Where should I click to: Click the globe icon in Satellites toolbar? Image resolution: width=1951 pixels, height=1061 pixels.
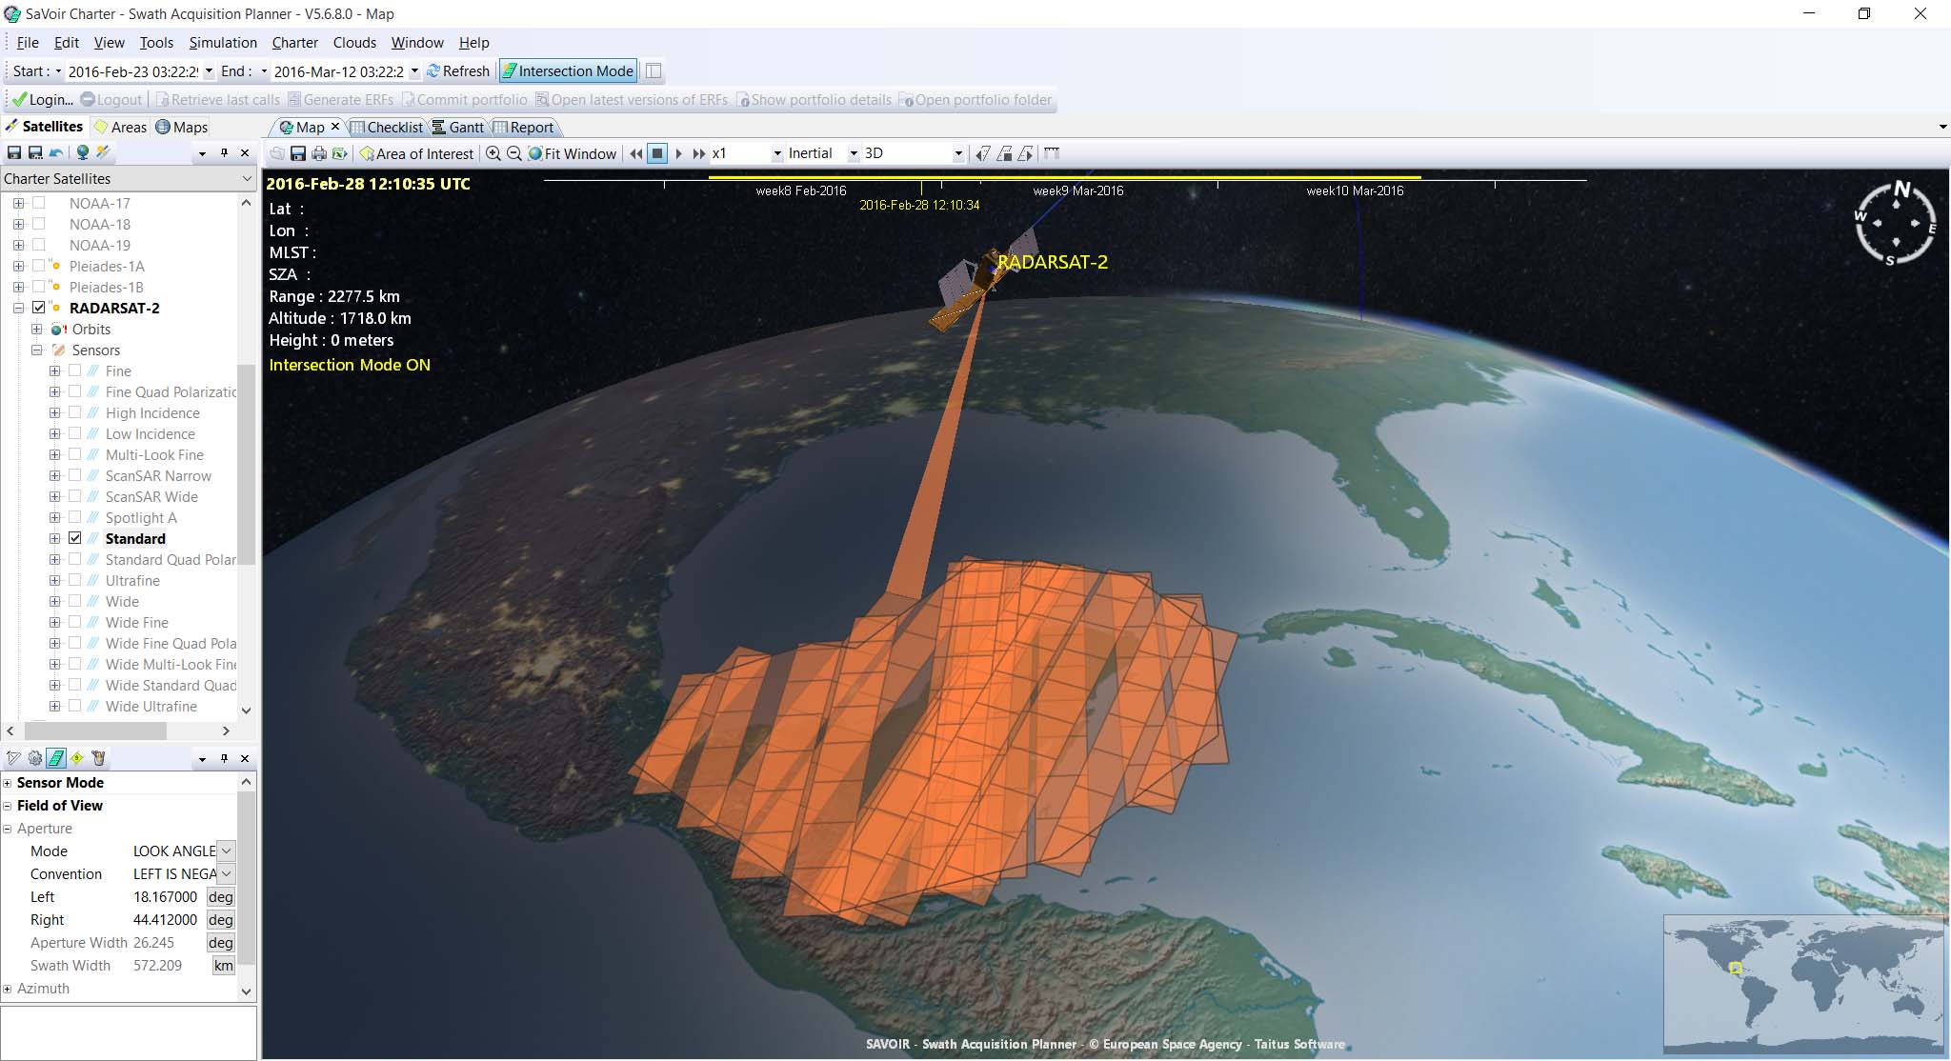tap(83, 152)
